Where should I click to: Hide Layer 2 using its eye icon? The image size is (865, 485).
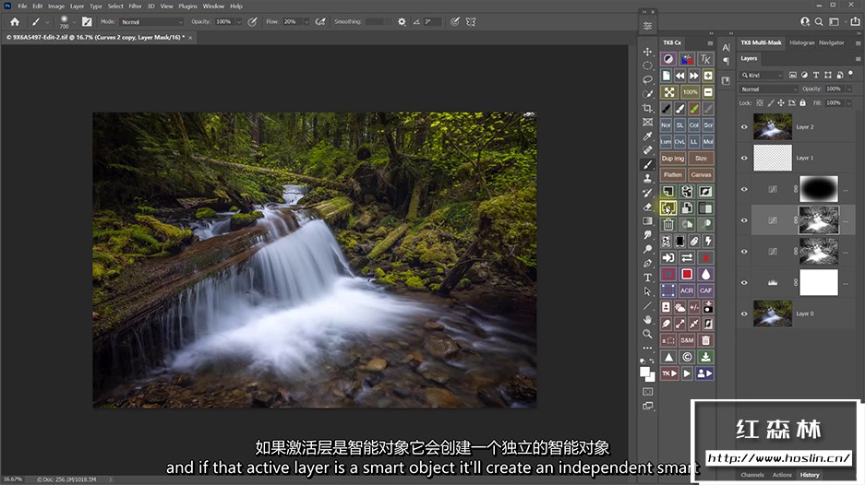pyautogui.click(x=745, y=126)
